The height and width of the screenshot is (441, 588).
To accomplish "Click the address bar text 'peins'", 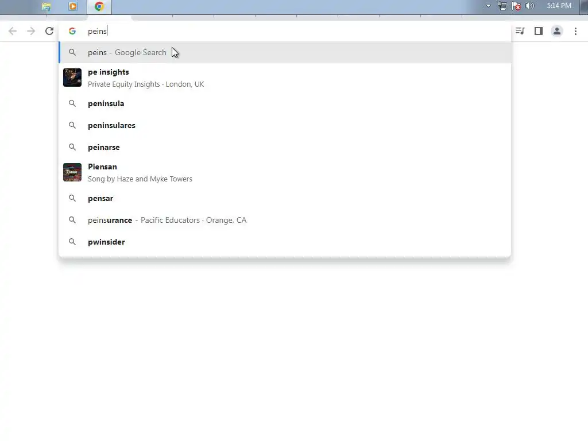I will point(97,31).
